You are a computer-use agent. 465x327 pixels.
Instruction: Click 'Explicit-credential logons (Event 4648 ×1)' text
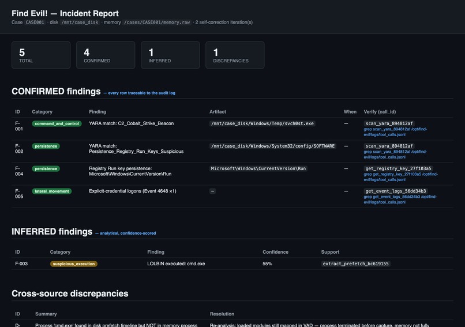point(133,191)
